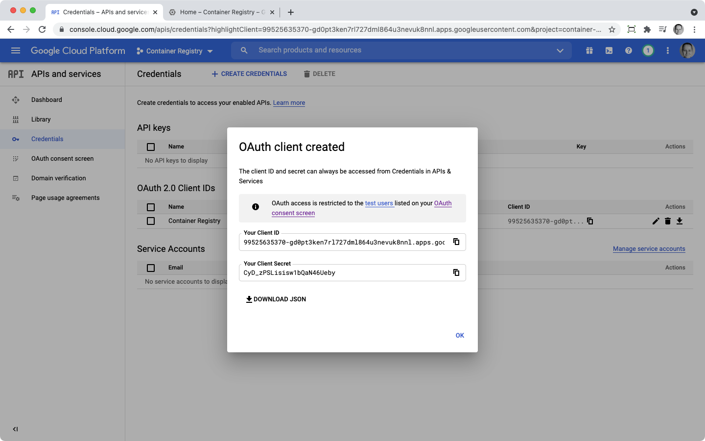The height and width of the screenshot is (441, 705).
Task: Select the Container Registry row checkbox
Action: click(151, 221)
